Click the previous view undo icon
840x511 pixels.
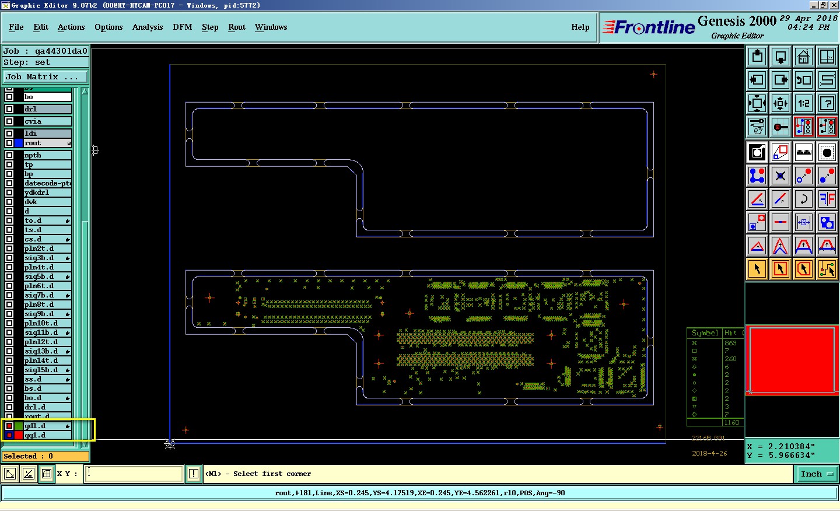tap(804, 80)
